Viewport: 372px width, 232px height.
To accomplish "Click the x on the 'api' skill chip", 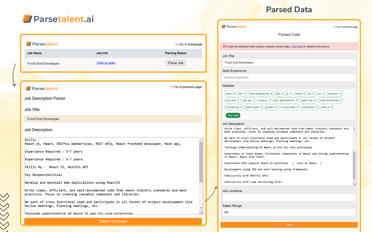I will tap(323, 94).
